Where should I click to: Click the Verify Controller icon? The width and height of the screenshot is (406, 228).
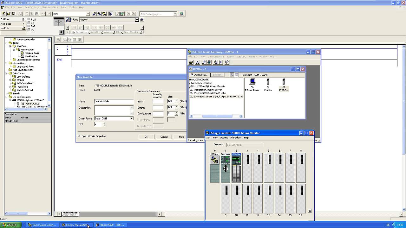pos(122,14)
